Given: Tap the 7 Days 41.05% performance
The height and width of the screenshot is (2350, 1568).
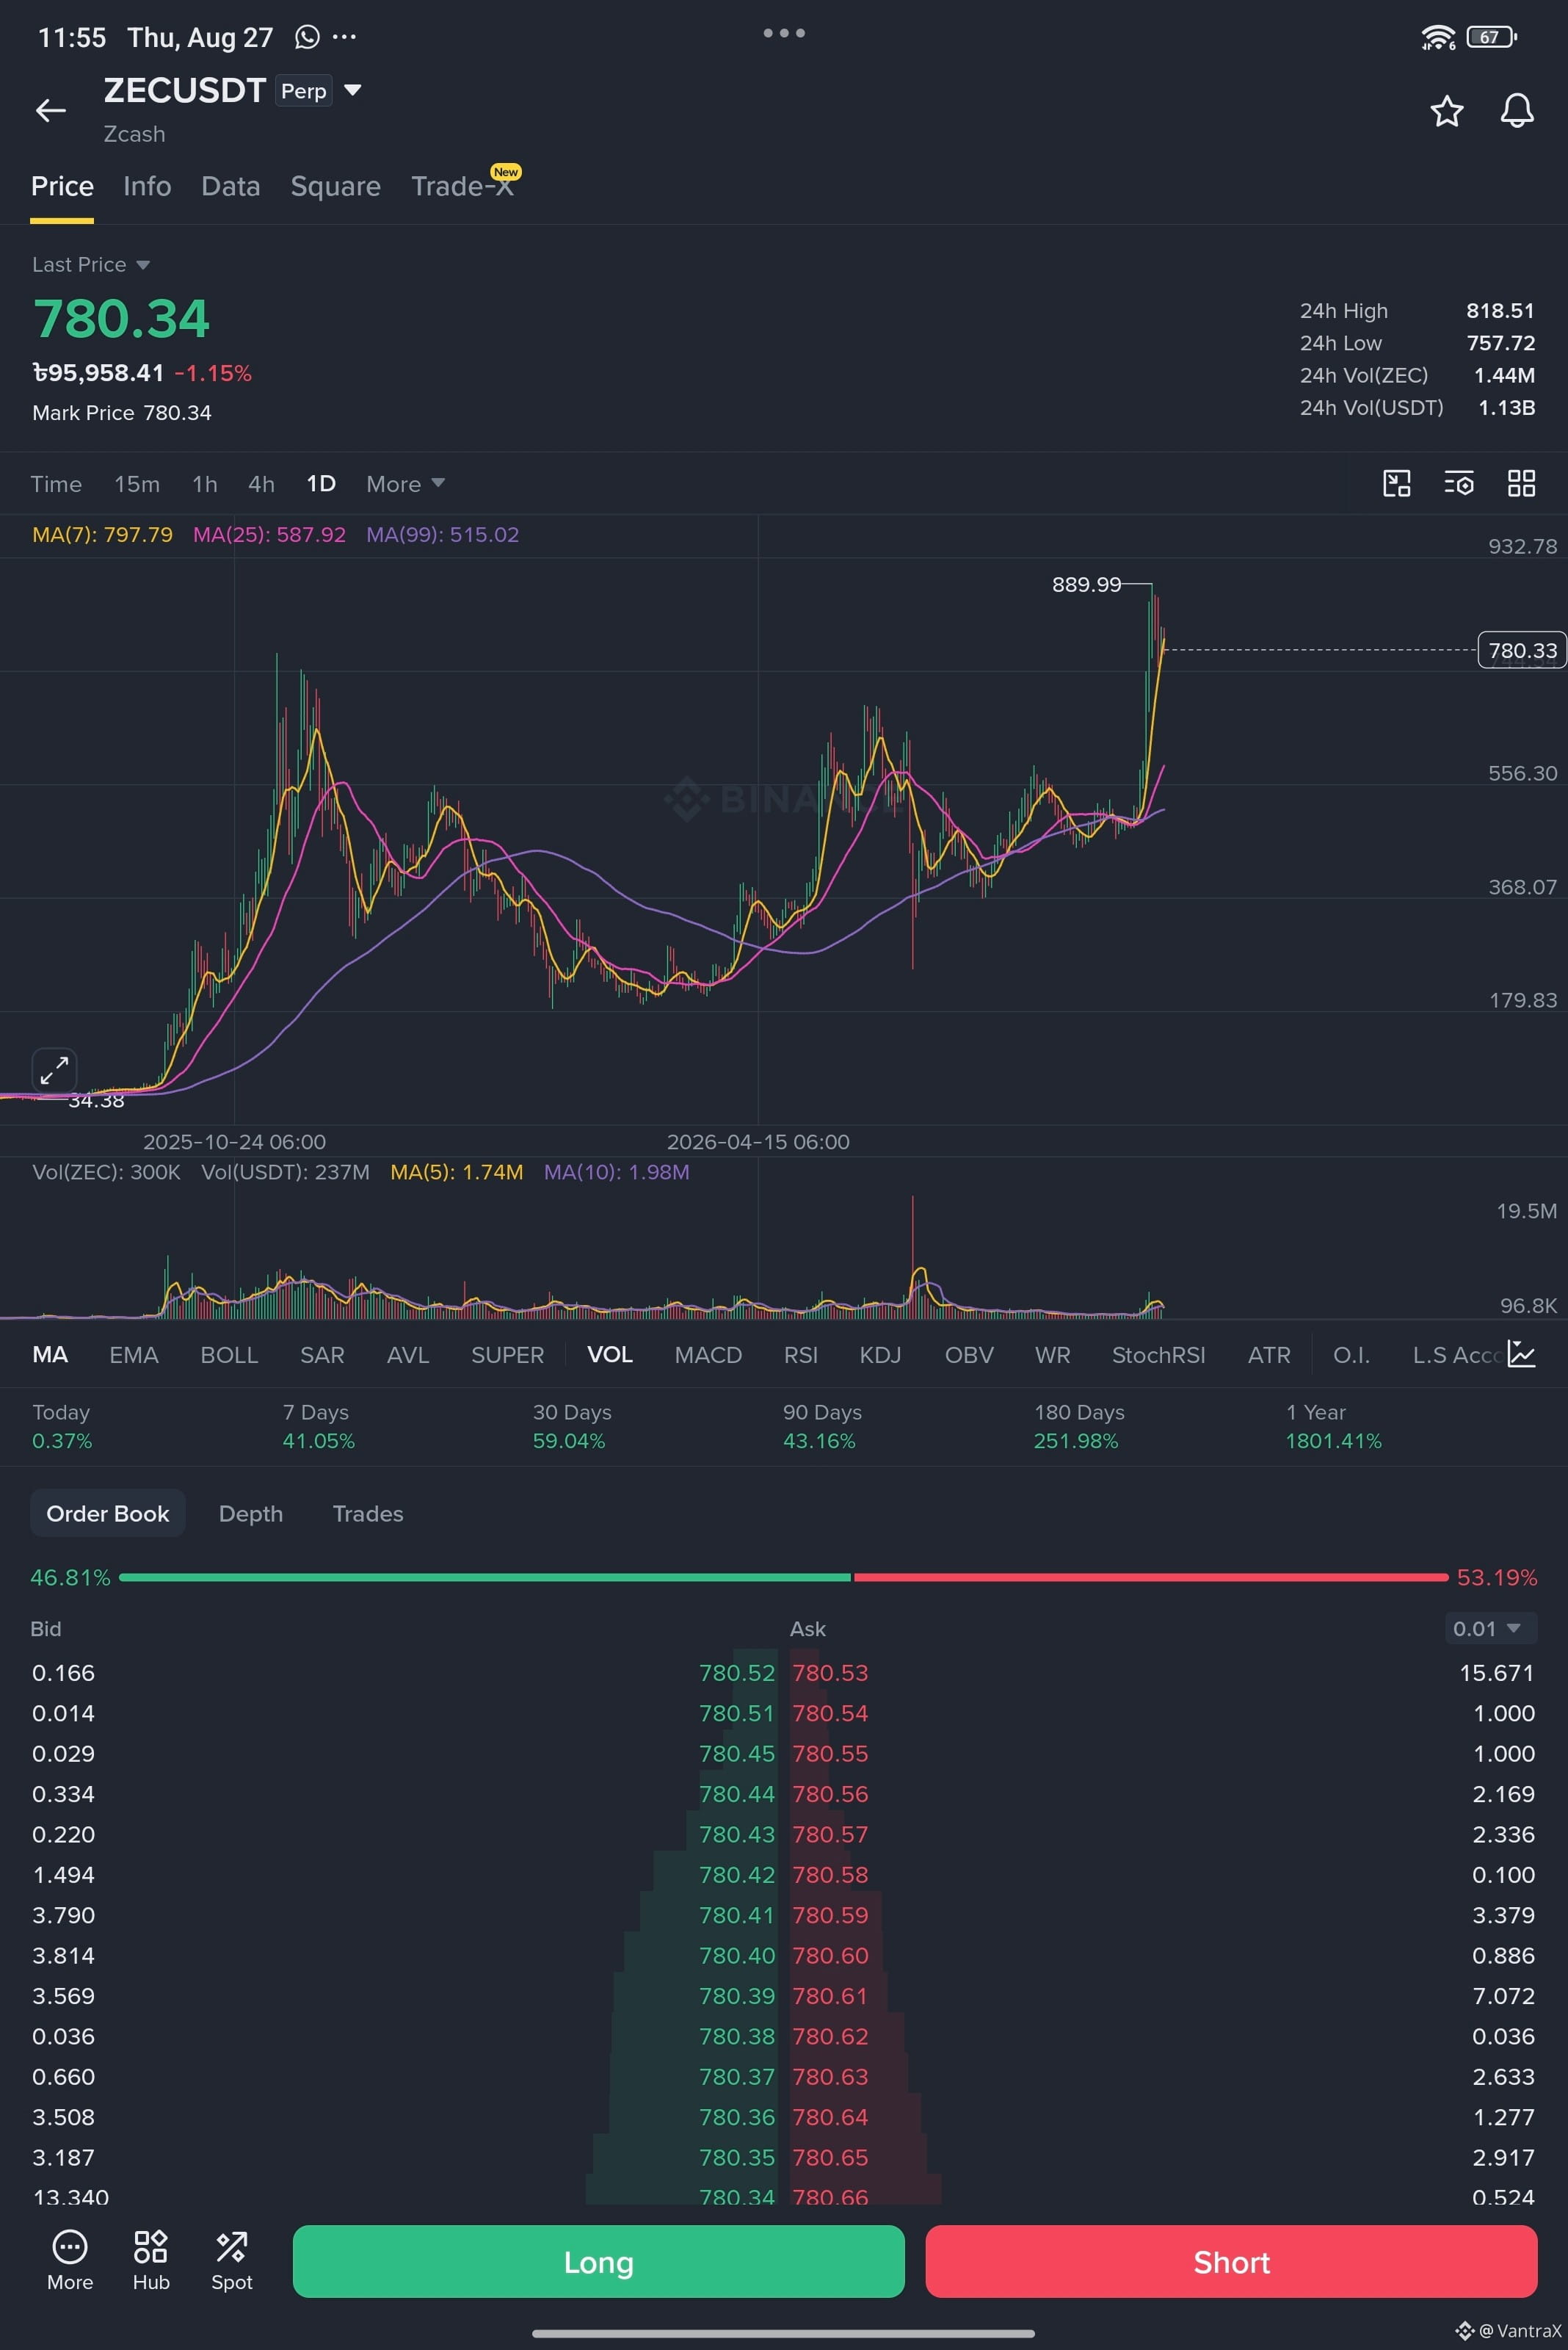Looking at the screenshot, I should (x=318, y=1427).
